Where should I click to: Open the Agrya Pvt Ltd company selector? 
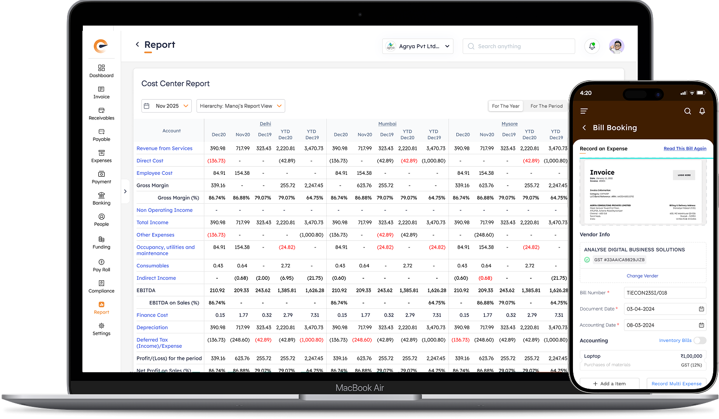pyautogui.click(x=418, y=46)
